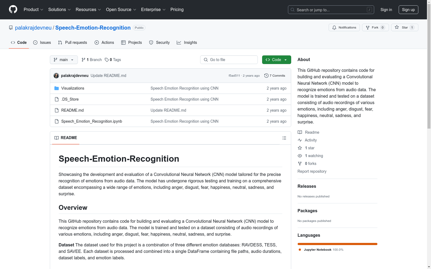Viewport: 431px width, 269px height.
Task: Open the Product dropdown menu
Action: (x=33, y=9)
